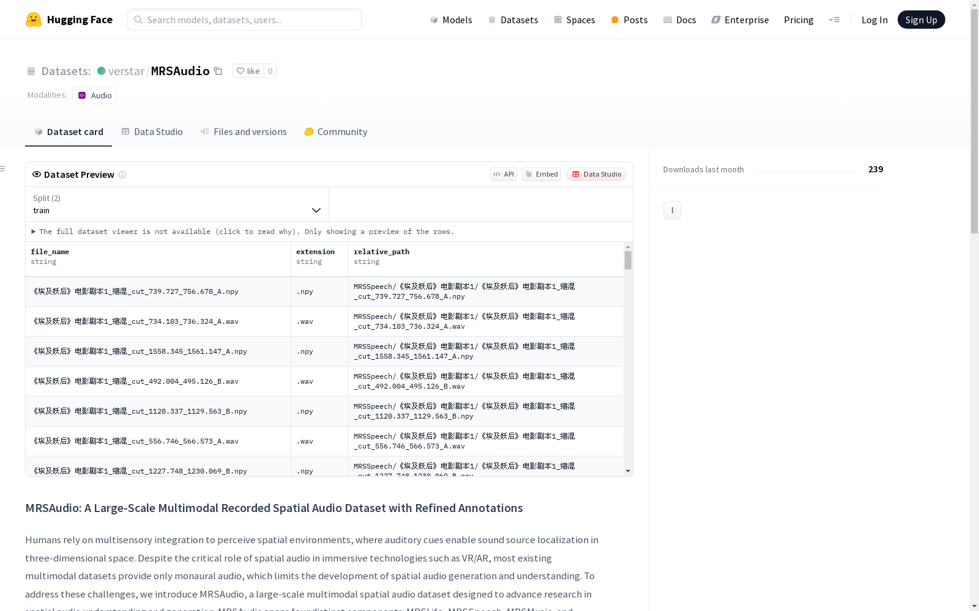Open the three-dot more options menu

tap(672, 210)
